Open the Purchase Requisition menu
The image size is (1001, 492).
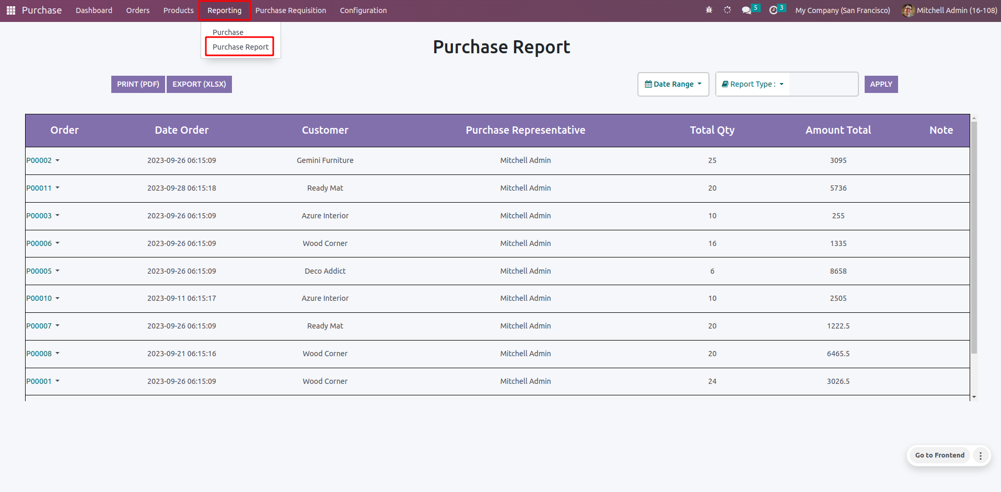pyautogui.click(x=290, y=10)
